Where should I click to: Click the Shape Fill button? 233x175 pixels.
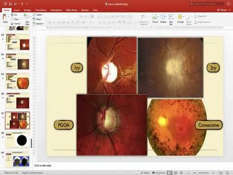click(200, 16)
